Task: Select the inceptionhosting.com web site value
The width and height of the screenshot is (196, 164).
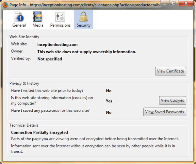Action: click(58, 44)
